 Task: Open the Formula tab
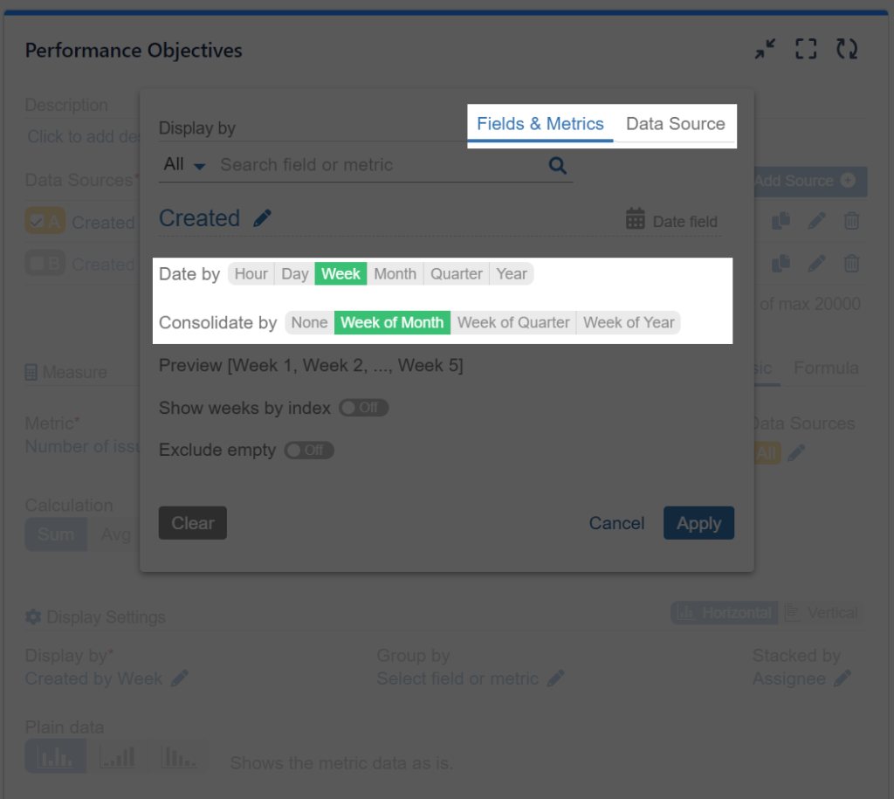pos(825,368)
